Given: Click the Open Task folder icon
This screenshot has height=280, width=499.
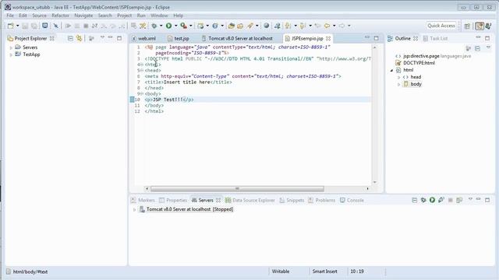Looking at the screenshot, I should click(x=240, y=26).
